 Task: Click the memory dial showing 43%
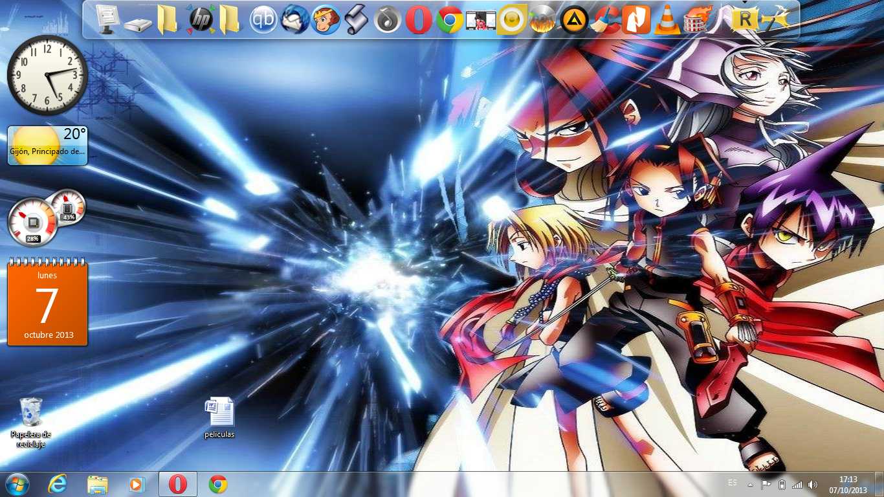68,206
